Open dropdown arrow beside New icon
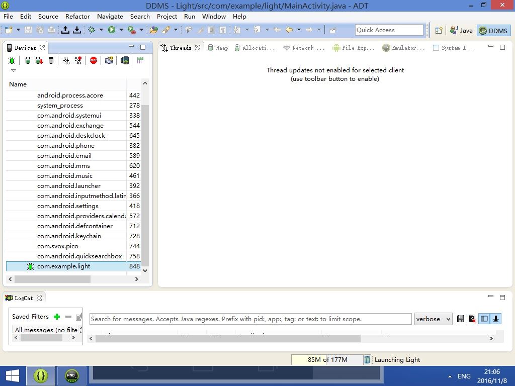The width and height of the screenshot is (515, 386). tap(19, 30)
